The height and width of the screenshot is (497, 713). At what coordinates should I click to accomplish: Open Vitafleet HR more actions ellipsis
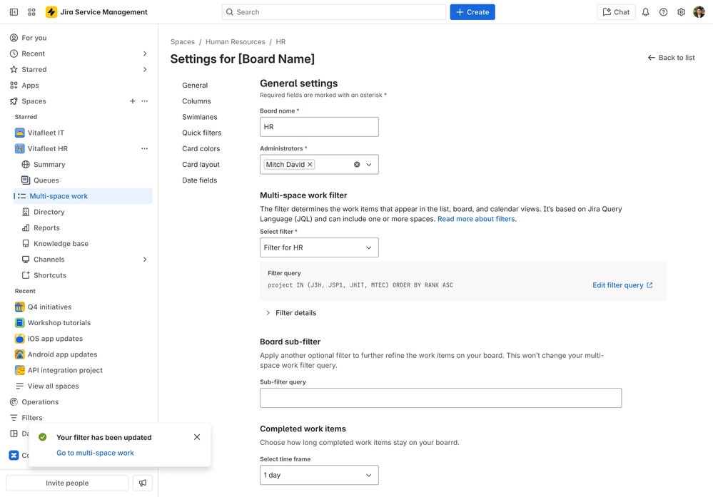145,148
